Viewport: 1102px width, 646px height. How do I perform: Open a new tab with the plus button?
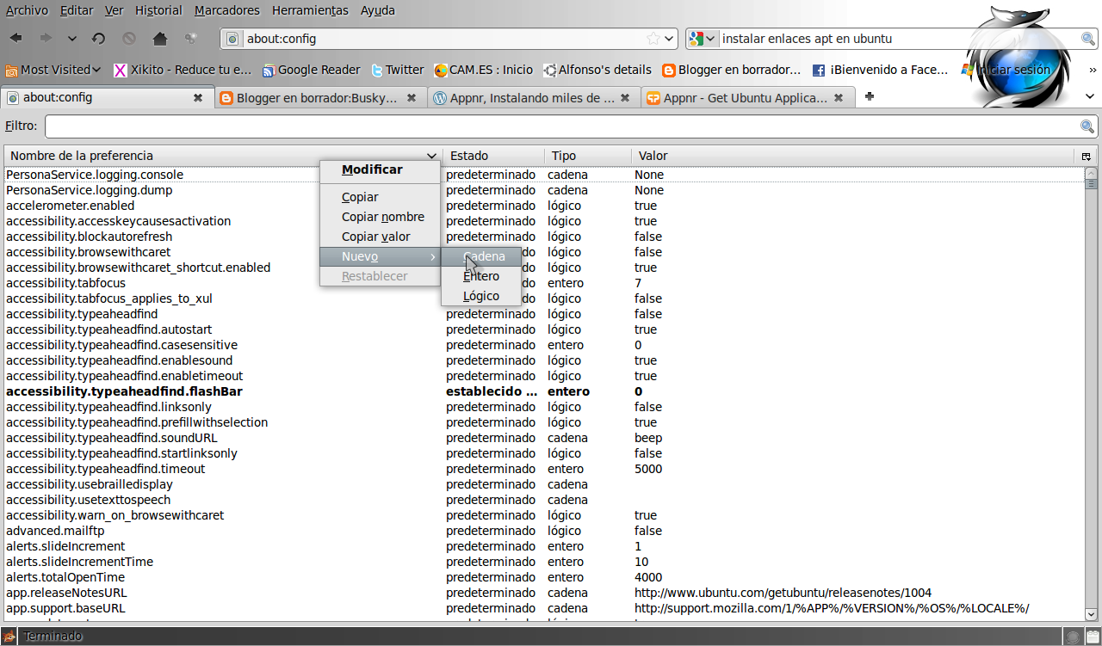[x=869, y=97]
